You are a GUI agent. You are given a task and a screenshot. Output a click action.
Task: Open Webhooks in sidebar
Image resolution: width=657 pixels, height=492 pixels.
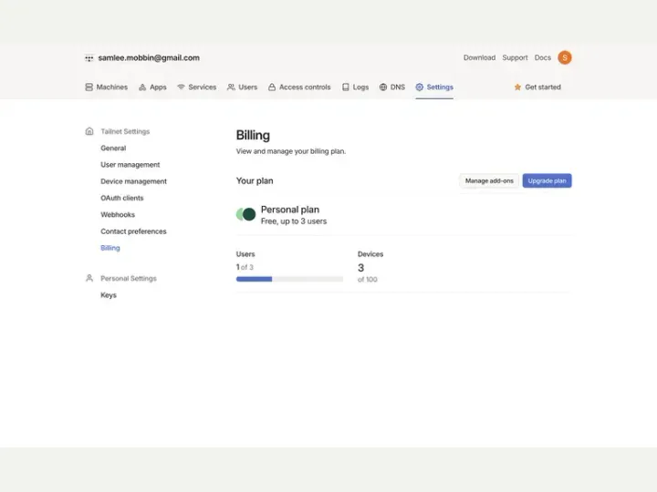(x=118, y=215)
